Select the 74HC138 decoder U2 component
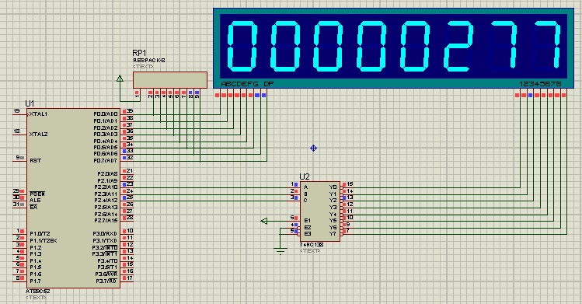Screen dimensions: 582x304 319,211
